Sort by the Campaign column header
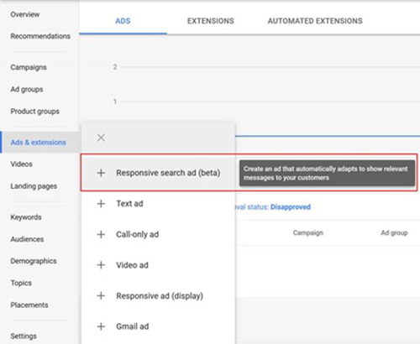This screenshot has width=420, height=344. click(x=308, y=232)
